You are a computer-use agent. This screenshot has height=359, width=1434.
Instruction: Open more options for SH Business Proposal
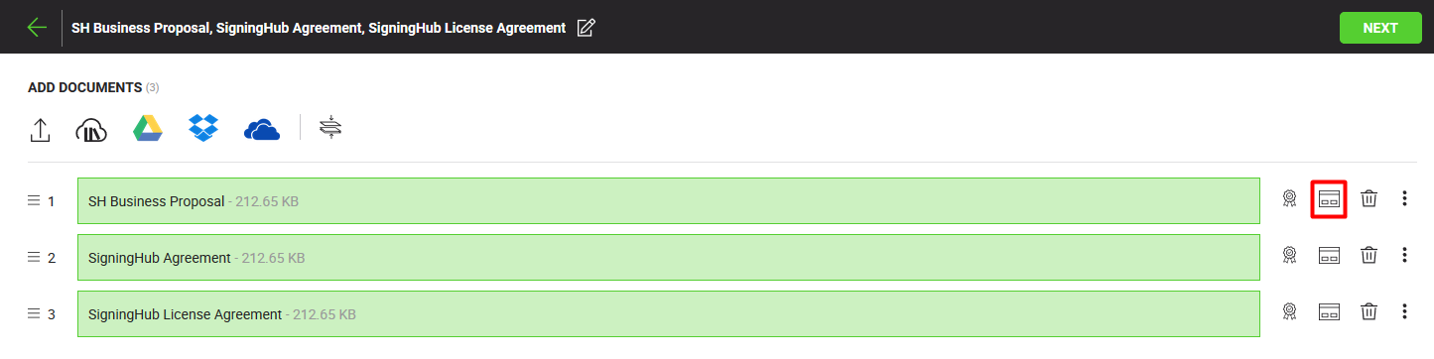point(1404,199)
